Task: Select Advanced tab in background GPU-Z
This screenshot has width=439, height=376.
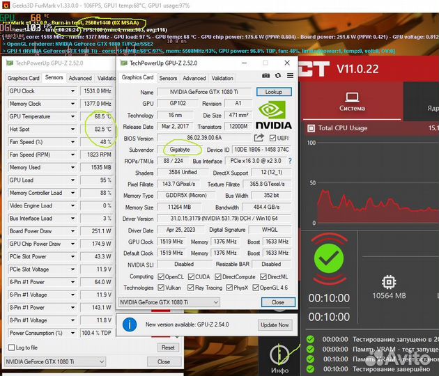Action: pyautogui.click(x=80, y=78)
